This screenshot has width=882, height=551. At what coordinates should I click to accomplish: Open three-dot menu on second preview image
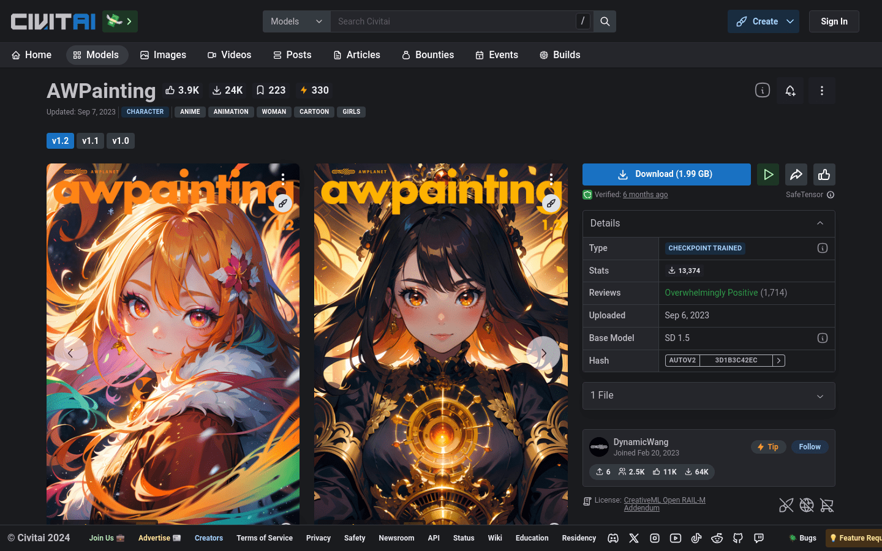coord(551,179)
